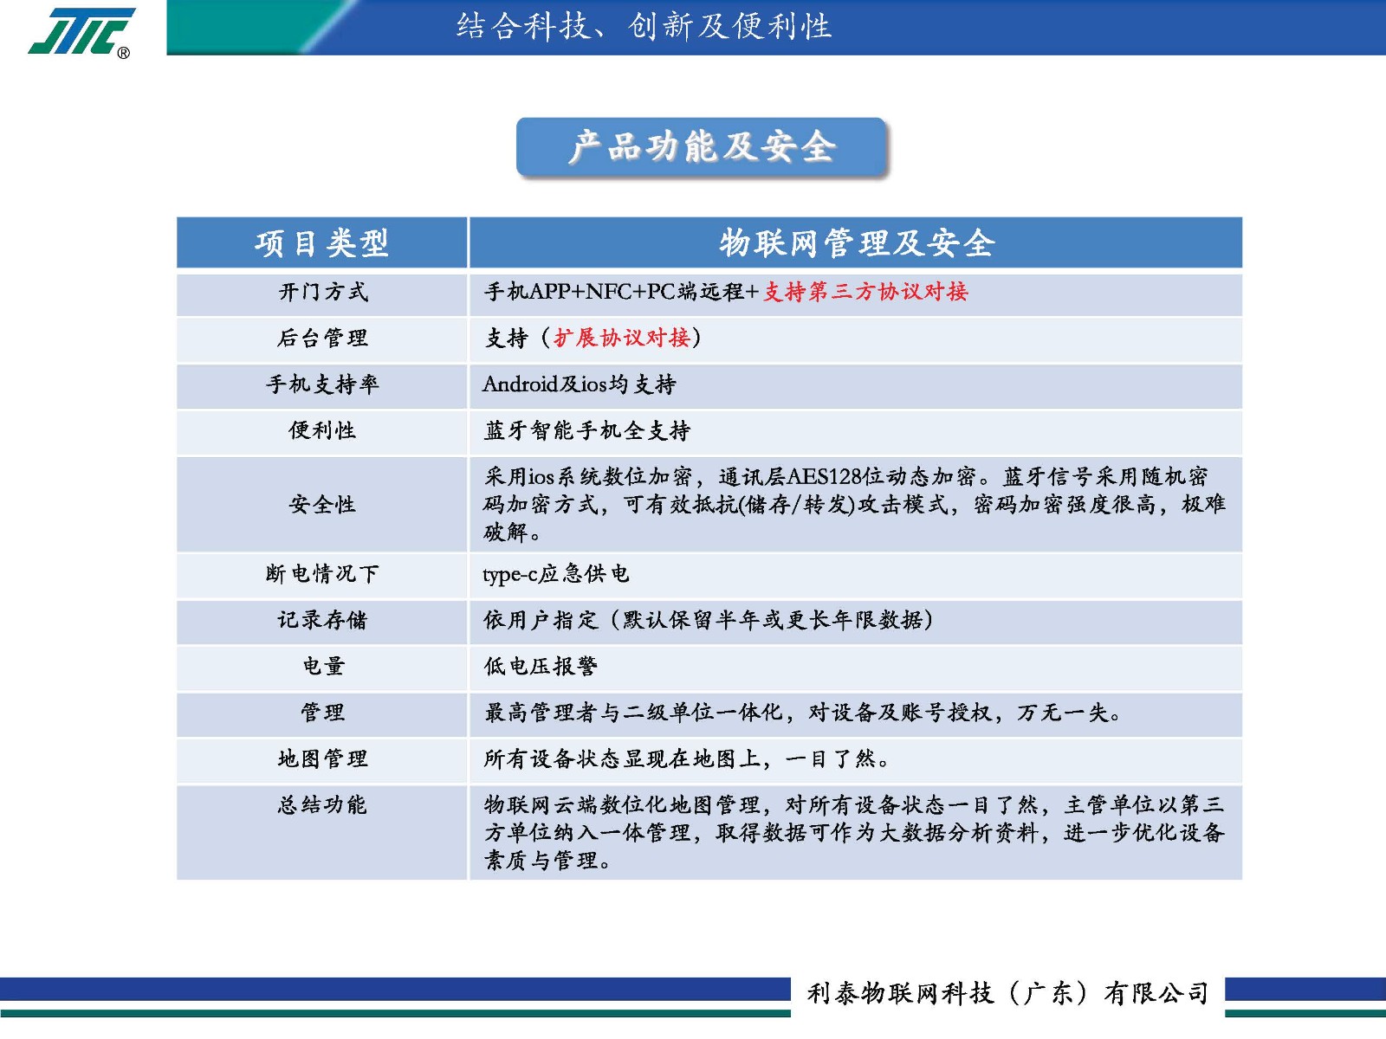Screen dimensions: 1386x1039
Task: Click the 蓝牙智能手机全支持 cell
Action: click(x=586, y=430)
